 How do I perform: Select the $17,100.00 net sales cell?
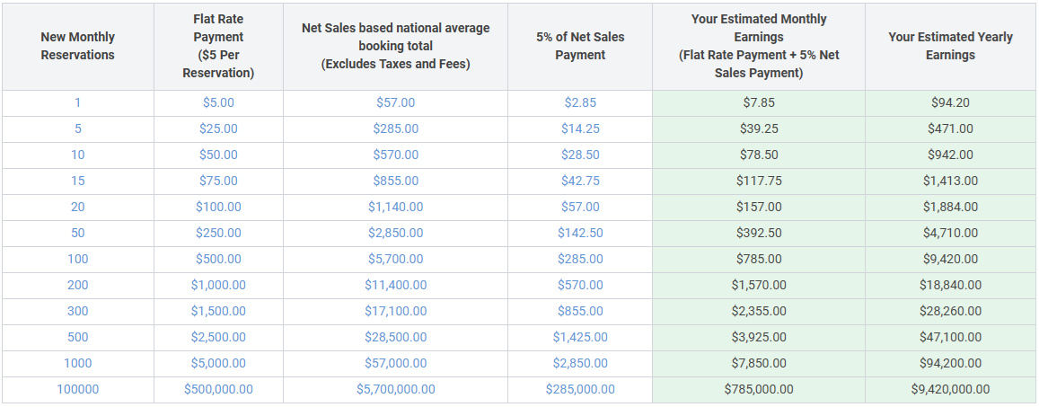395,311
